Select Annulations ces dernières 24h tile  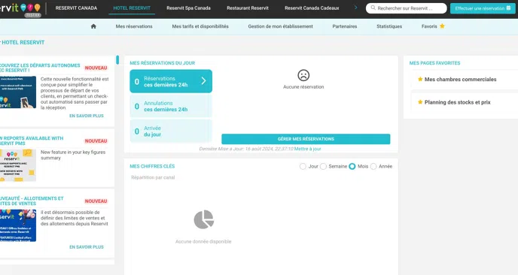coord(171,106)
